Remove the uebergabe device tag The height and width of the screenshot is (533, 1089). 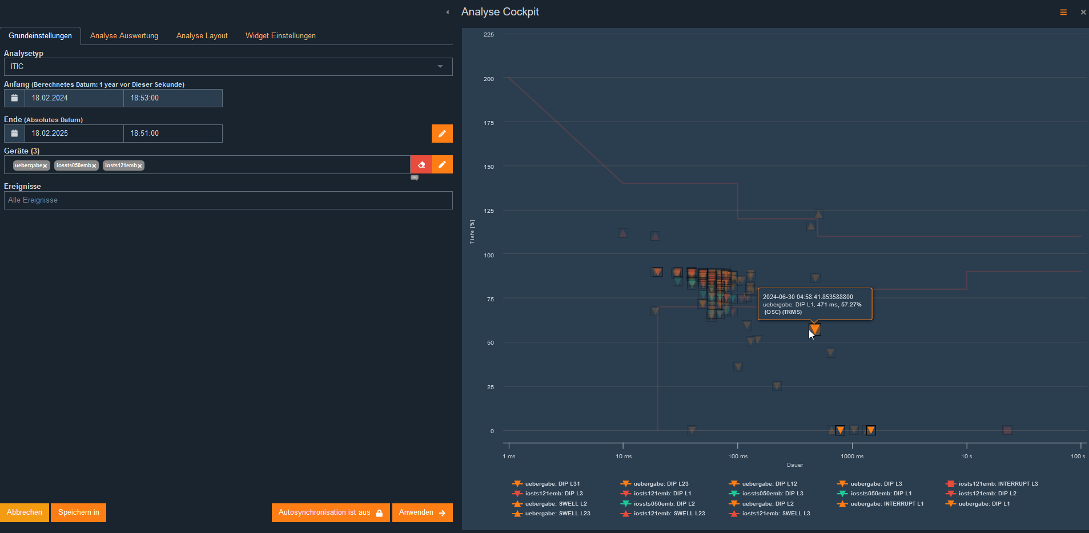(x=45, y=166)
